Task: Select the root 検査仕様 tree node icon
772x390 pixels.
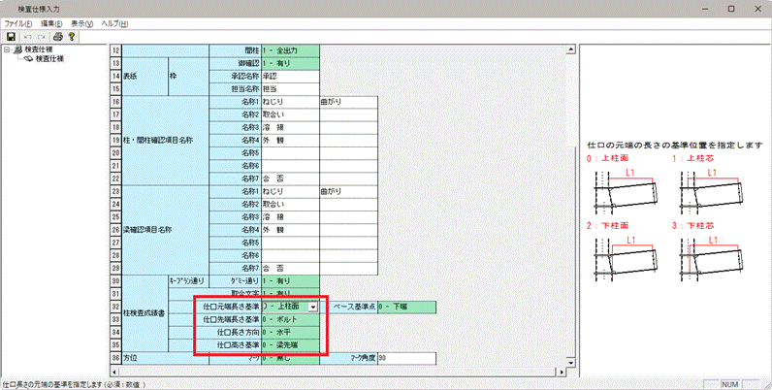Action: [16, 49]
